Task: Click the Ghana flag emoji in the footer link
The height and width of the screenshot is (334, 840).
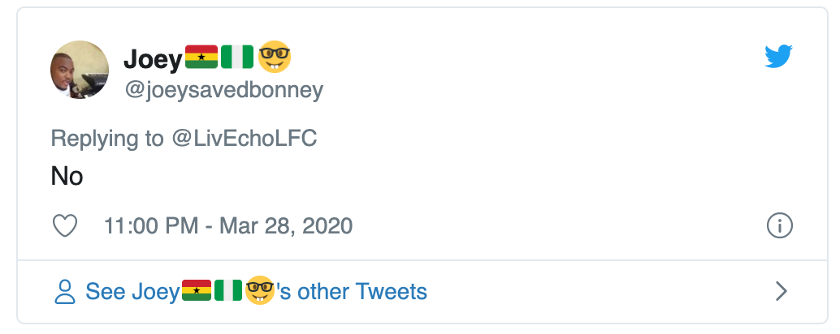Action: pyautogui.click(x=196, y=290)
